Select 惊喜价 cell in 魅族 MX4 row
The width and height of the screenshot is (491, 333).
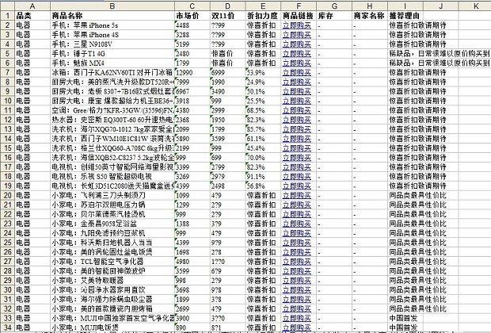tap(227, 63)
